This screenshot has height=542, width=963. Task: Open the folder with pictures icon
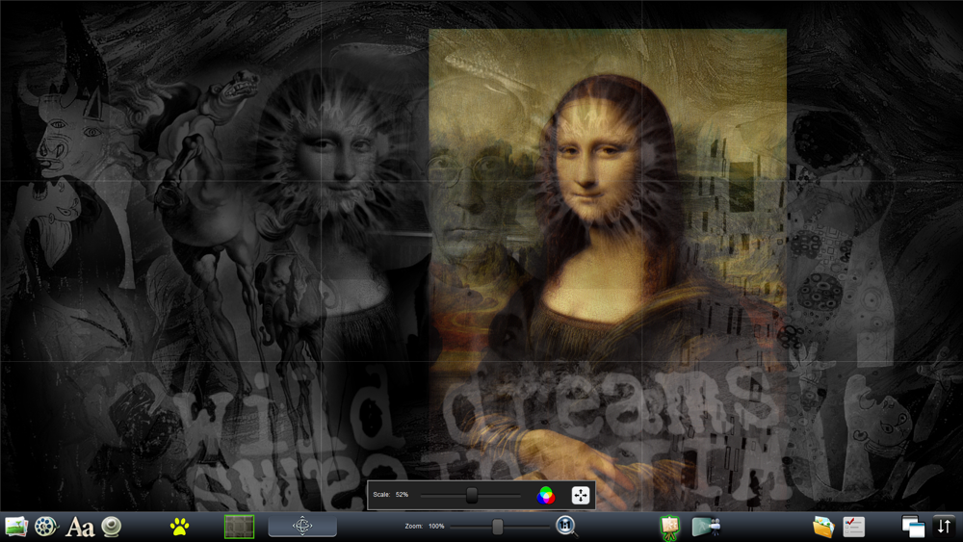click(823, 526)
